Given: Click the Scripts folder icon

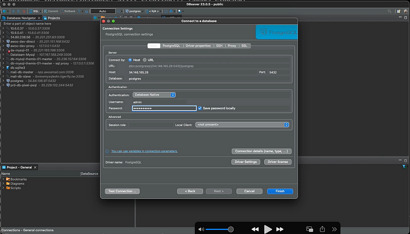Looking at the screenshot, I should tap(8, 188).
